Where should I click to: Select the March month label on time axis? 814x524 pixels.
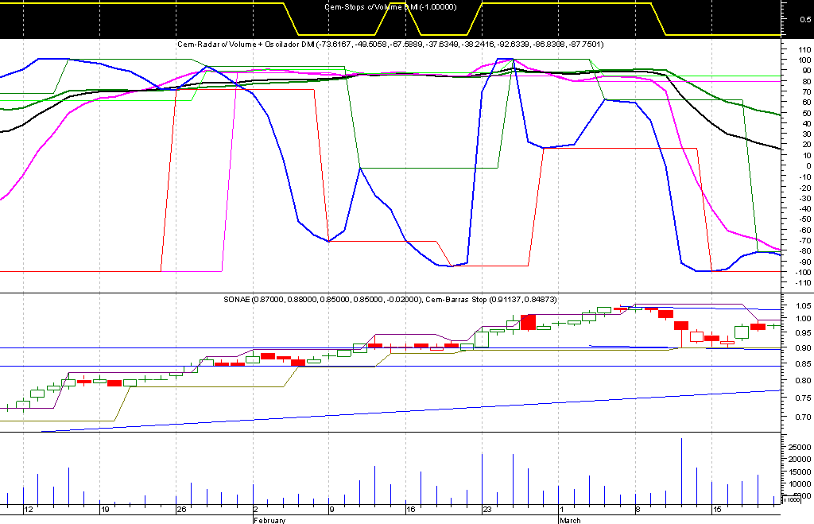pos(569,520)
